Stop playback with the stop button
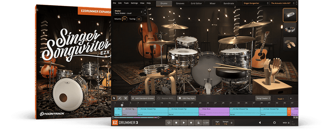The width and height of the screenshot is (334, 135). click(176, 122)
